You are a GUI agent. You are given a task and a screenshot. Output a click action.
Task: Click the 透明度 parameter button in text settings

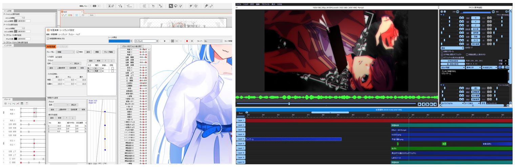tap(476, 33)
